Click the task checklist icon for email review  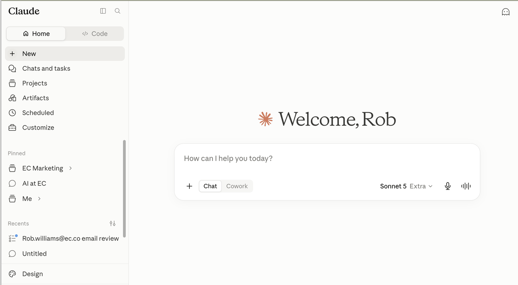pos(13,238)
